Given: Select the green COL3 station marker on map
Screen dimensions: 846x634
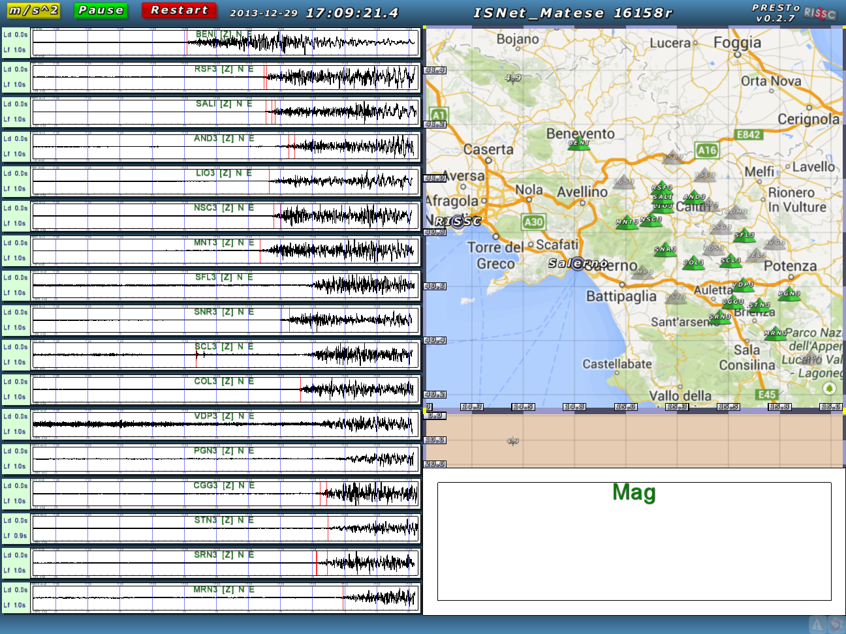Looking at the screenshot, I should click(x=693, y=264).
